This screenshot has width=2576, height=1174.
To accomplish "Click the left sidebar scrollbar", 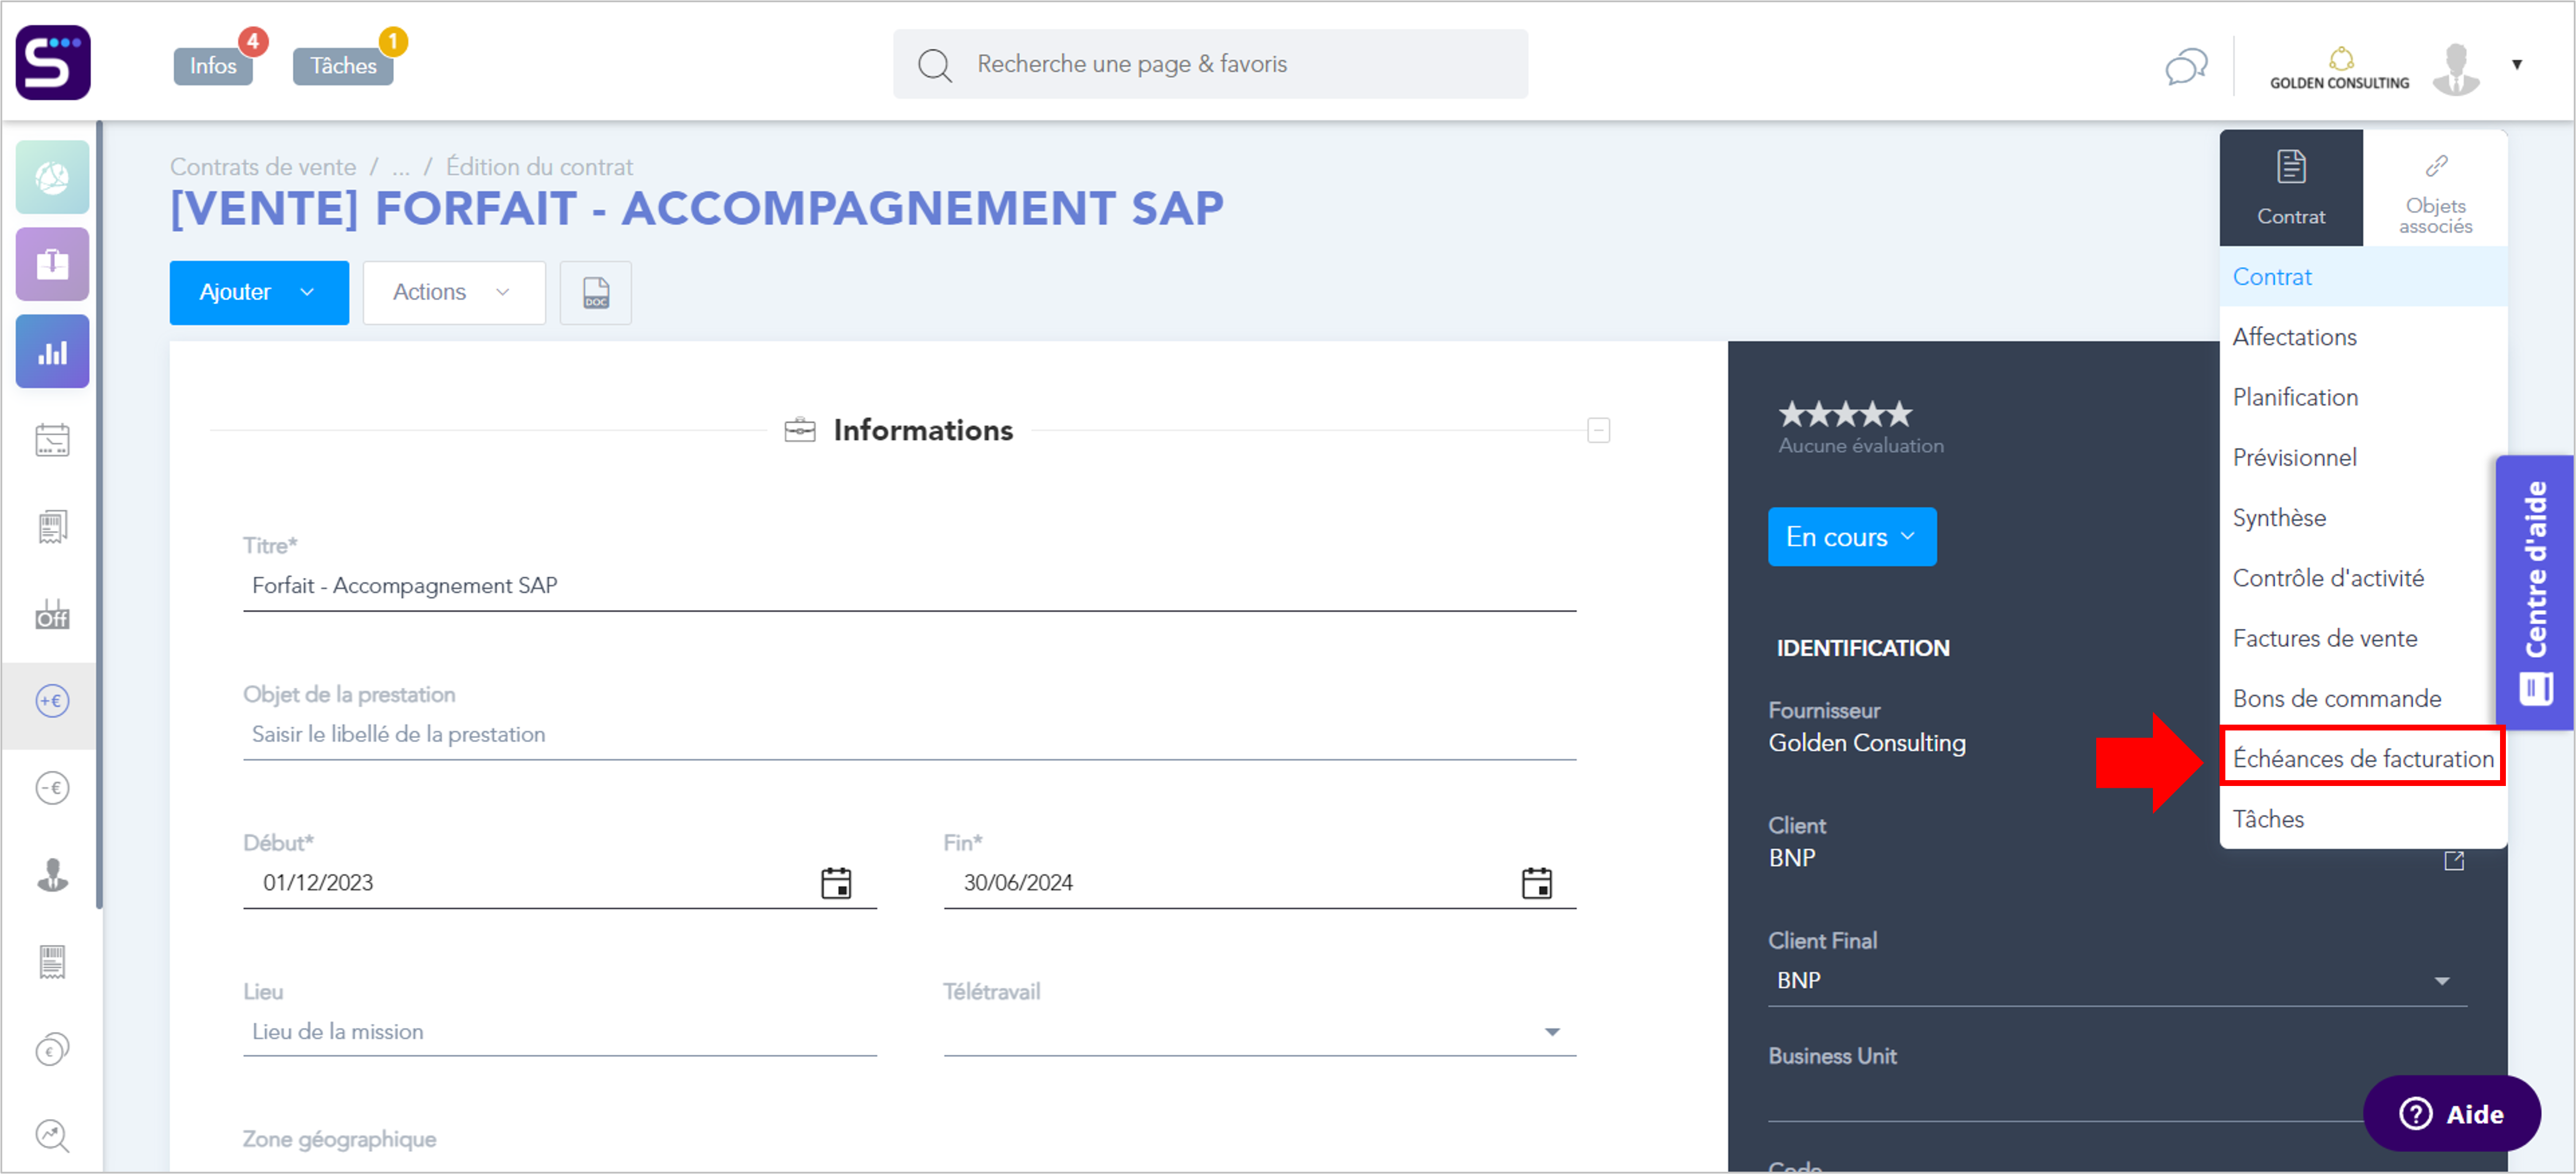I will pyautogui.click(x=99, y=515).
